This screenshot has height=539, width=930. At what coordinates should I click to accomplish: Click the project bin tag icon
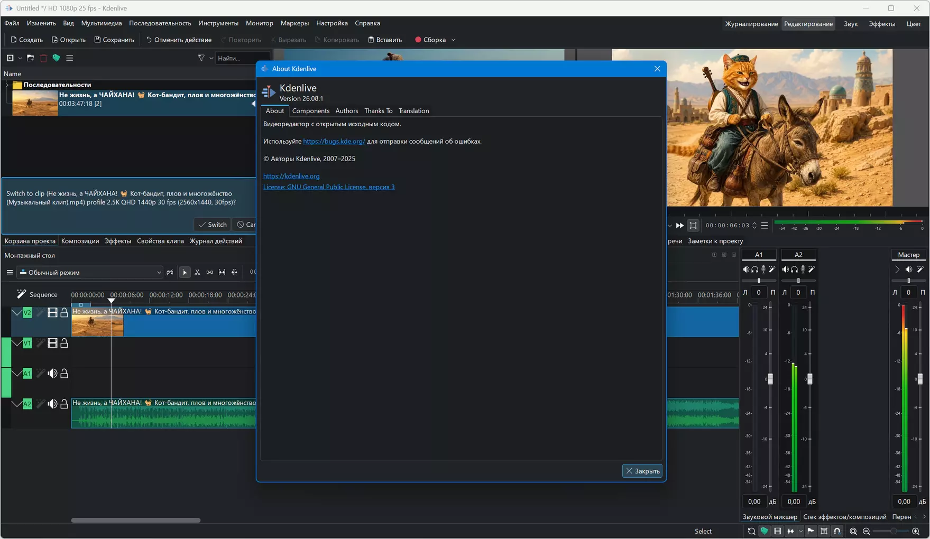(56, 58)
